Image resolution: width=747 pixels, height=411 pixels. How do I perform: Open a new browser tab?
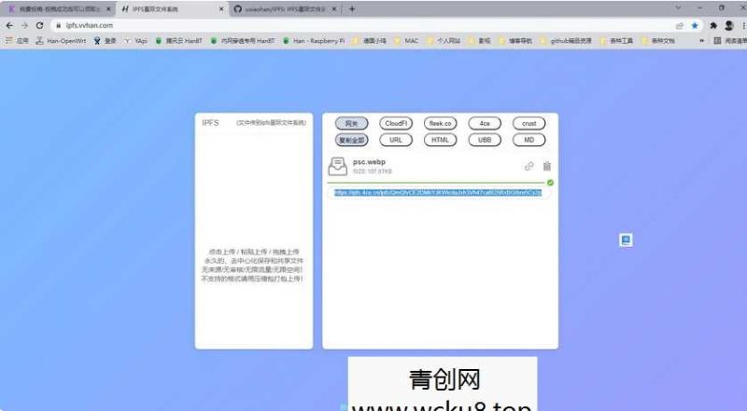click(x=352, y=9)
